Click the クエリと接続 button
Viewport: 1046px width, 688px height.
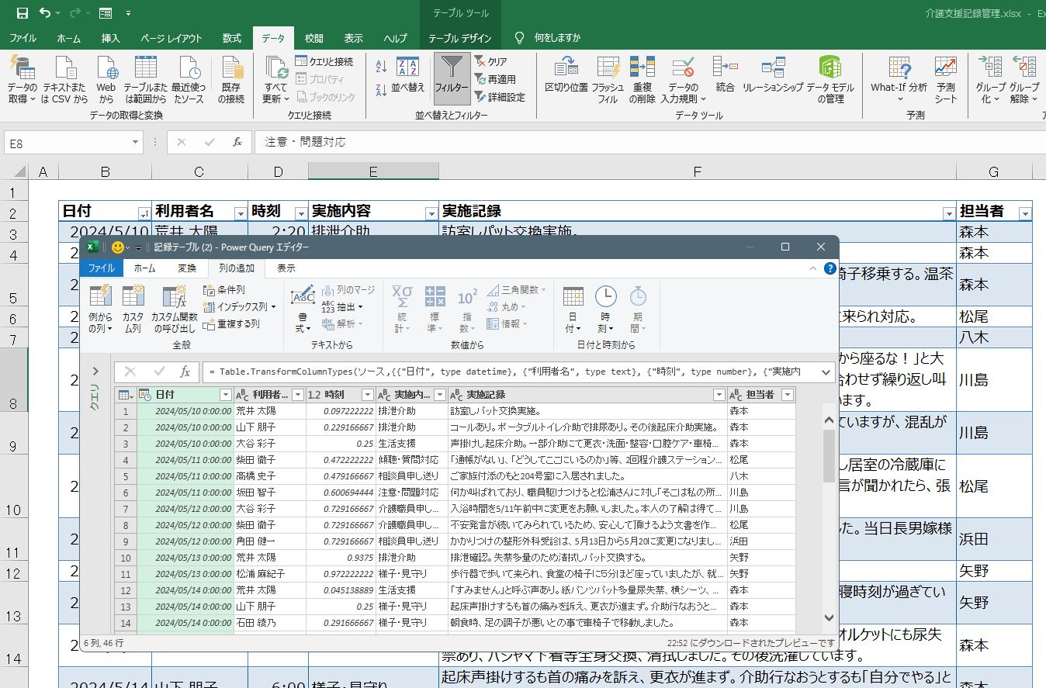pos(324,61)
